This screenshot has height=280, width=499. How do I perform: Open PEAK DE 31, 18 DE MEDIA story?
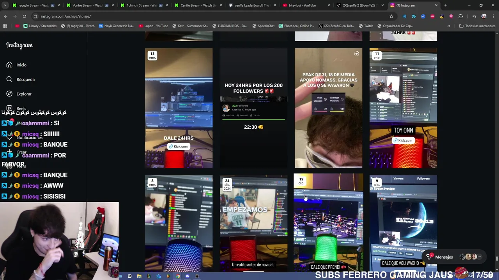pos(328,108)
